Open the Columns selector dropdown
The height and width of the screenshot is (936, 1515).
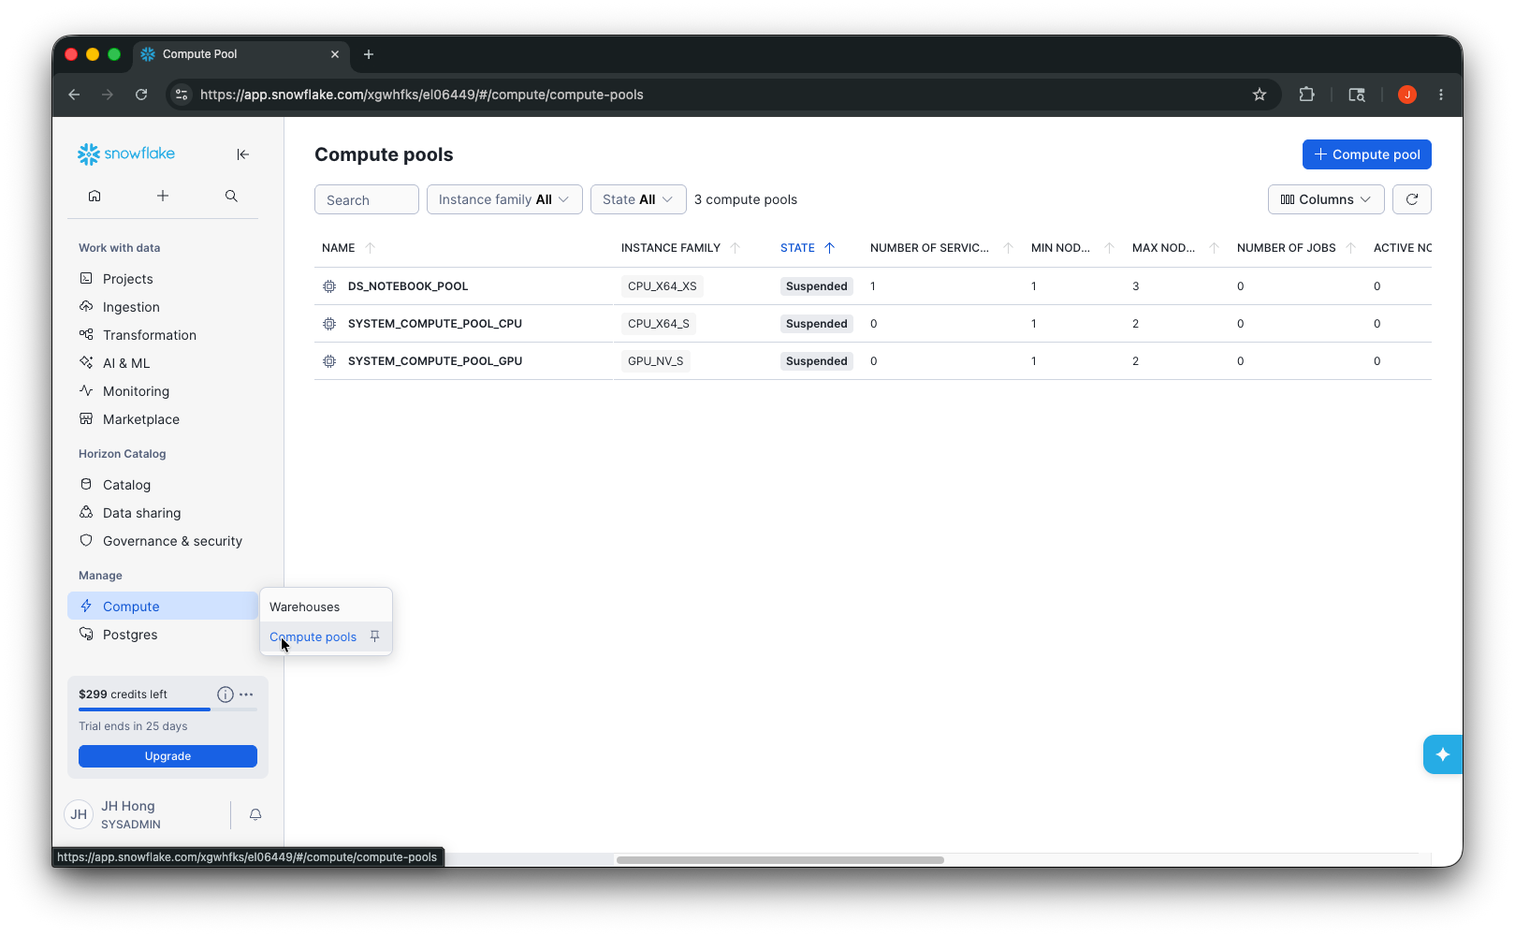coord(1326,199)
